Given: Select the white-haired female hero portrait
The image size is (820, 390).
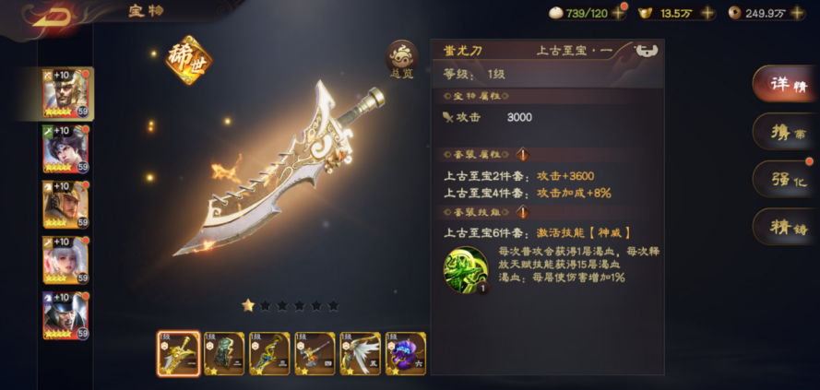Looking at the screenshot, I should [x=65, y=260].
